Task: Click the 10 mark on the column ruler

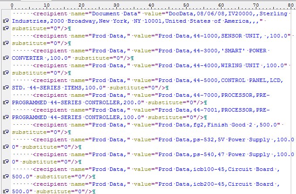Action: click(x=47, y=5)
